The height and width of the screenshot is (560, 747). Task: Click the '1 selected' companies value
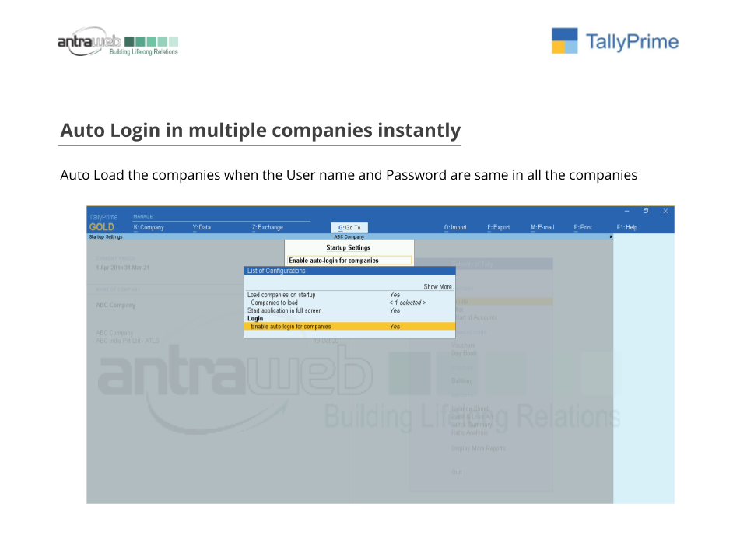[407, 303]
